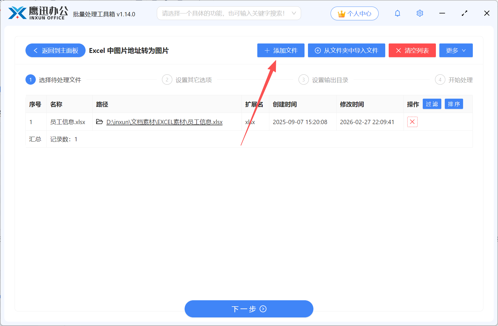Click the plus icon on 添加文件 button

click(267, 50)
